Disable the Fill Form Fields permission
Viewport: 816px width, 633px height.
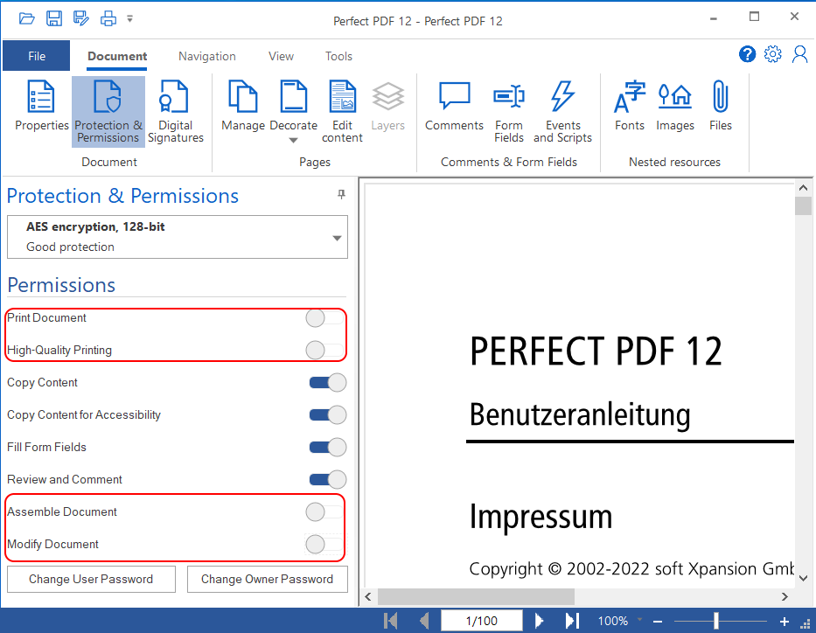(x=328, y=448)
